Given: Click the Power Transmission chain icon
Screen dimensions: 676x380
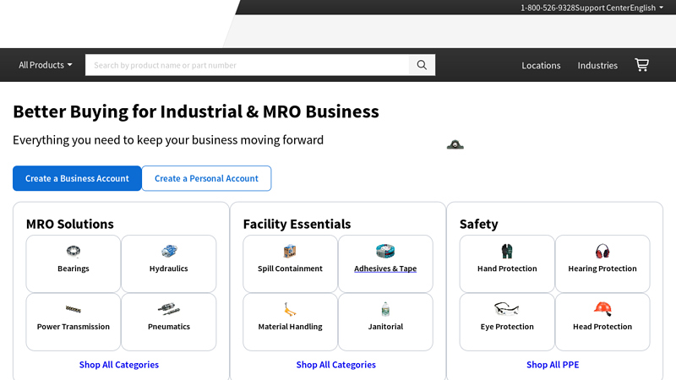Looking at the screenshot, I should coord(74,309).
